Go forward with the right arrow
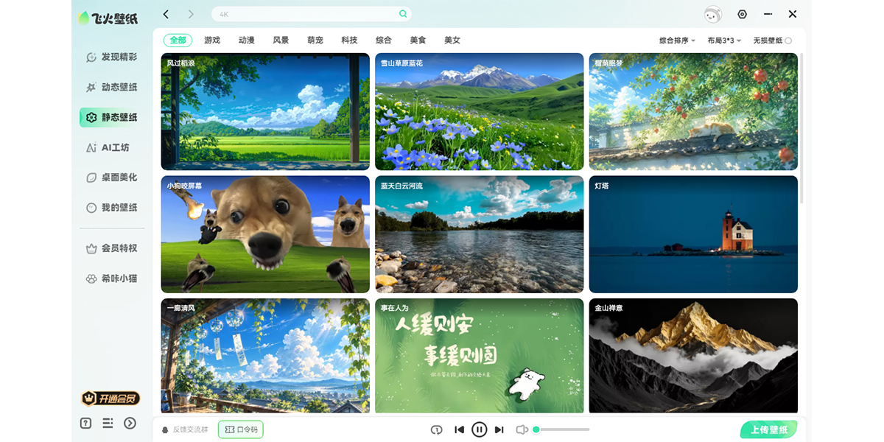Image resolution: width=884 pixels, height=442 pixels. 191,14
